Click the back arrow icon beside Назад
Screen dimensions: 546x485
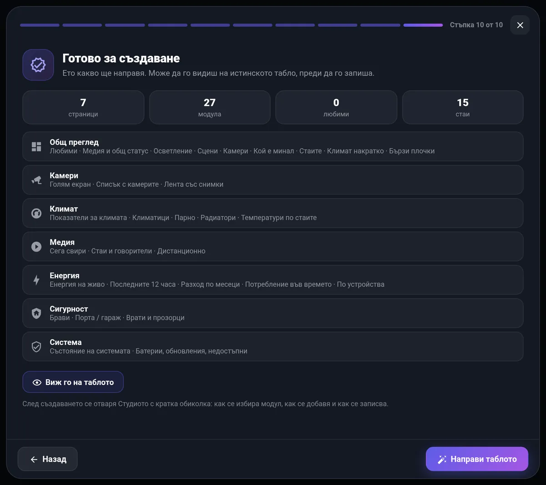point(34,460)
